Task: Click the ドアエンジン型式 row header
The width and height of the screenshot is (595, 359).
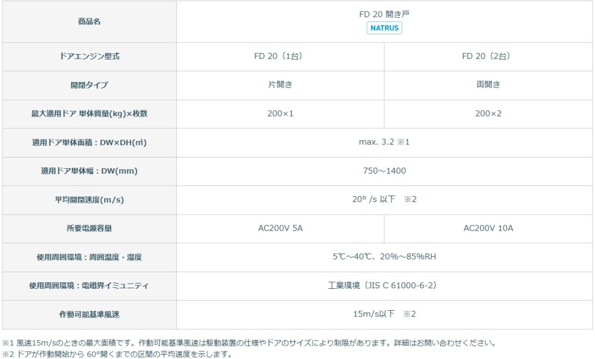Action: pos(89,56)
